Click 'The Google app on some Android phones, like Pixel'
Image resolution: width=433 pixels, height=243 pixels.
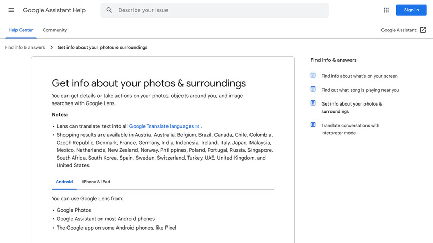coord(116,228)
